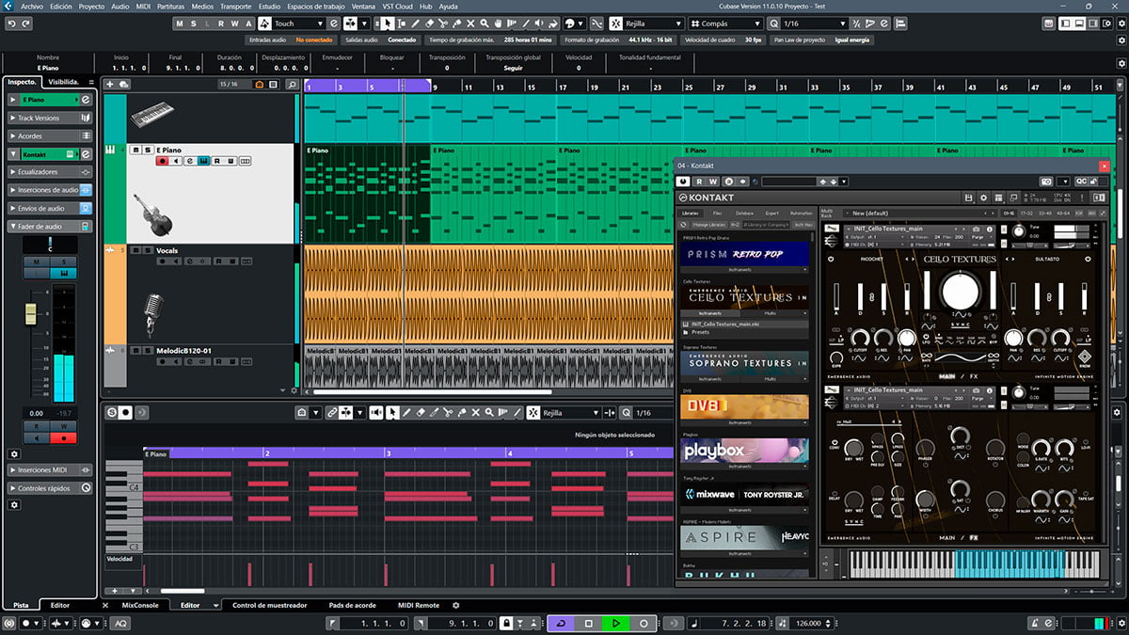
Task: Select the Object Selection arrow tool in main toolbar
Action: point(390,23)
